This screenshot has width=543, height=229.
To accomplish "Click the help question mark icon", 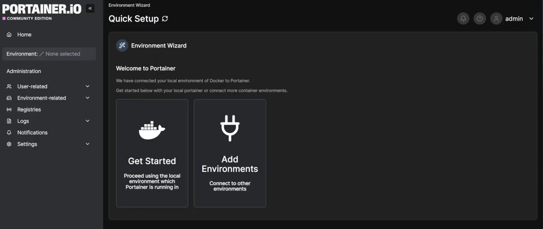I will tap(479, 19).
